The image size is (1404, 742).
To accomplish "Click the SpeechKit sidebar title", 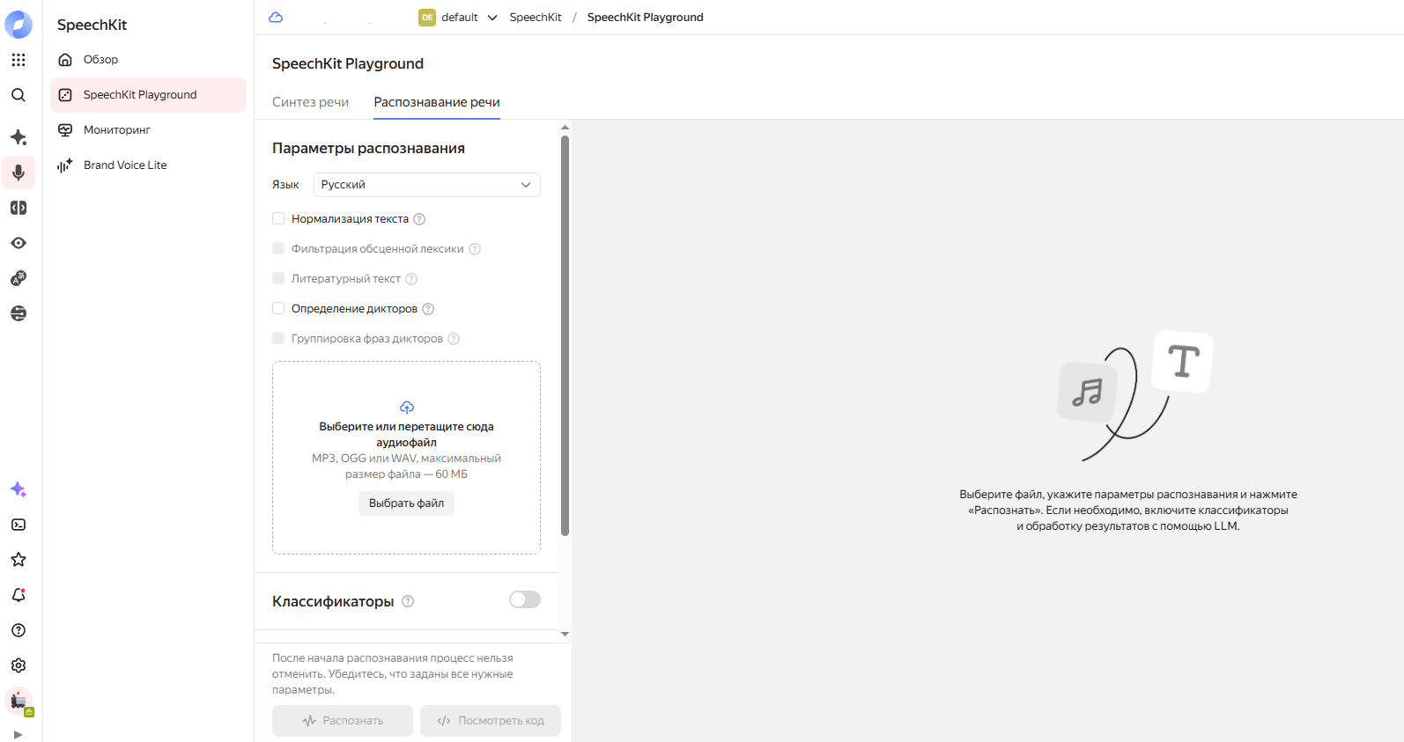I will (x=92, y=25).
